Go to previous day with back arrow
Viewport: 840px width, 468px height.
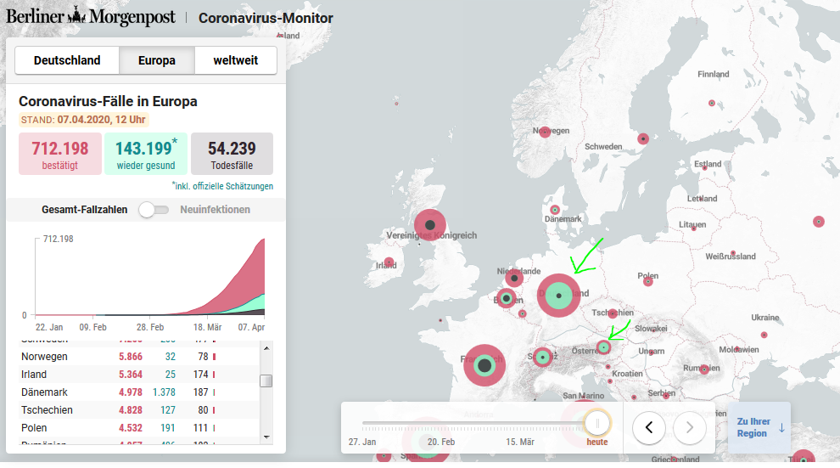pyautogui.click(x=649, y=427)
